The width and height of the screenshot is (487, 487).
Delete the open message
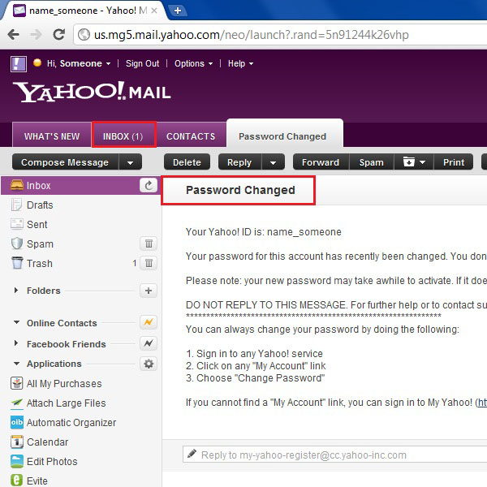point(187,162)
